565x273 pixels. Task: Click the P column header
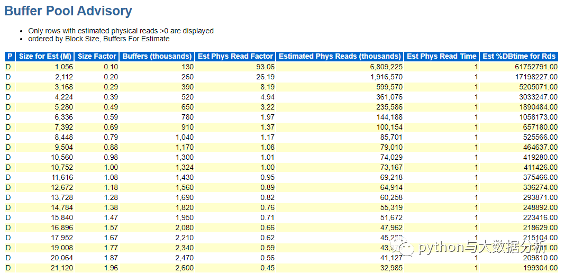10,56
